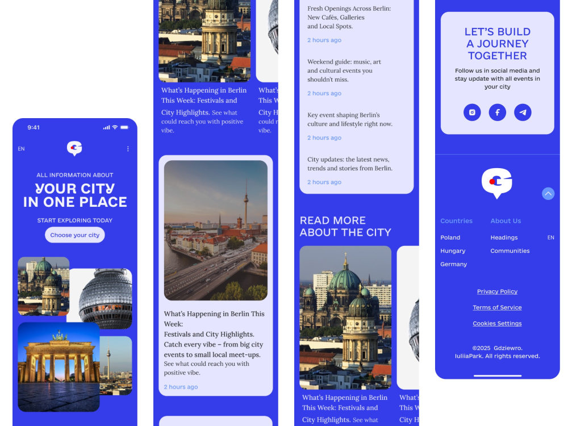Select Hungary in the Countries list
Image resolution: width=568 pixels, height=426 pixels.
453,251
